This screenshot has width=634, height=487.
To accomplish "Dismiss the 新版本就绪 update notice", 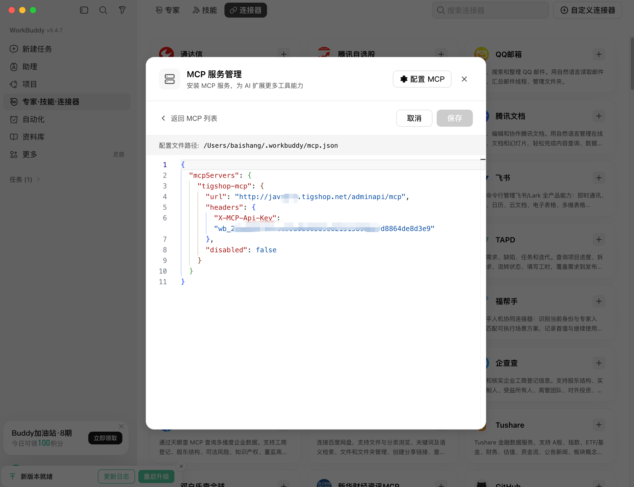I will coord(181,467).
